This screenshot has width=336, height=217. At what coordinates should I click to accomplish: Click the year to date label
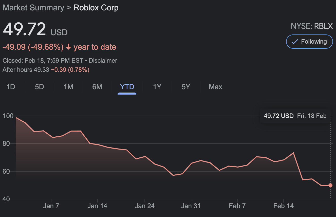pos(95,47)
